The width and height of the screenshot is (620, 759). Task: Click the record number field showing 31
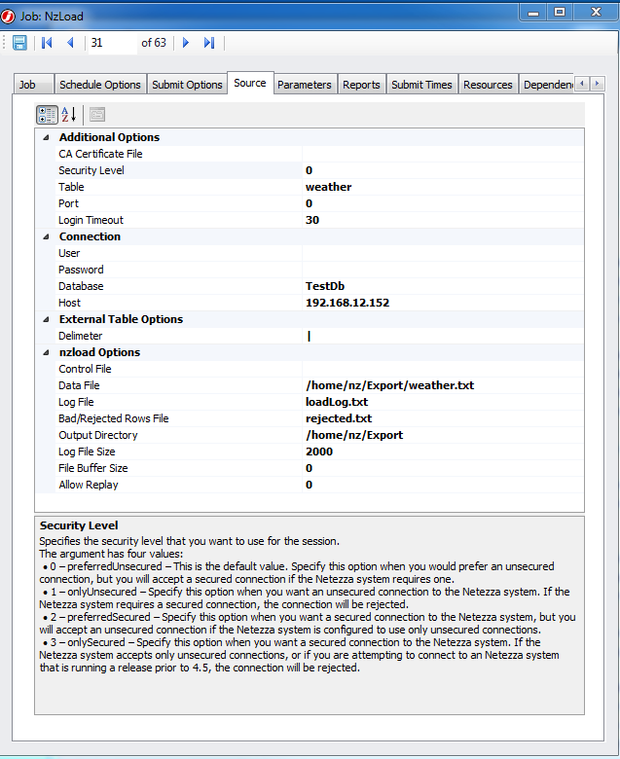[x=112, y=43]
